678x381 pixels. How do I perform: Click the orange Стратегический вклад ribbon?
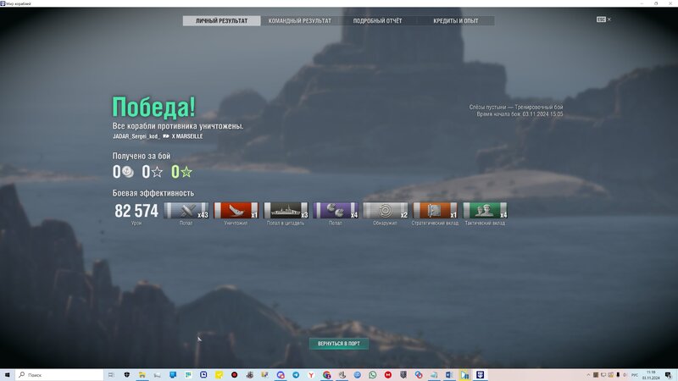click(435, 210)
